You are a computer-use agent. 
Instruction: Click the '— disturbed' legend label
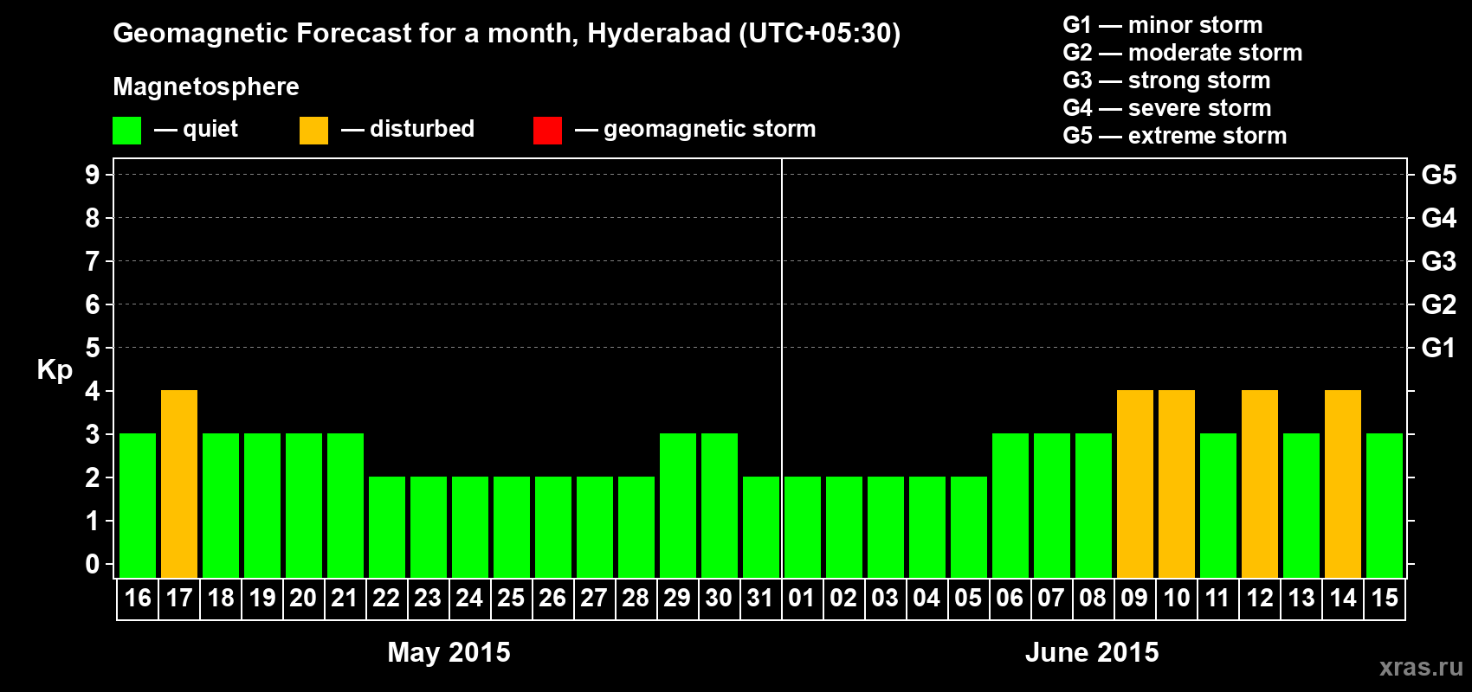408,130
